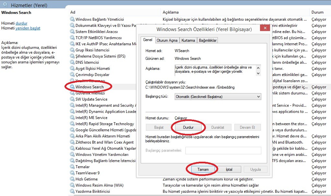Click the gear icon beside IKE ve AuthIP IPsec
The height and width of the screenshot is (196, 331).
click(72, 44)
